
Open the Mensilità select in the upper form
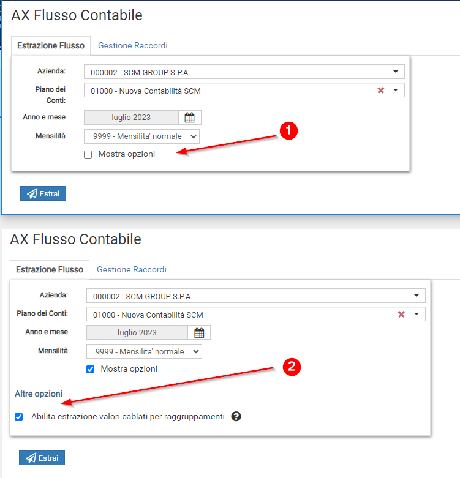[x=141, y=136]
